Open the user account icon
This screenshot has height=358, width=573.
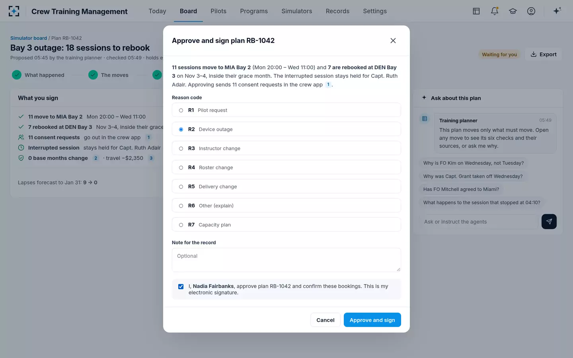tap(531, 11)
